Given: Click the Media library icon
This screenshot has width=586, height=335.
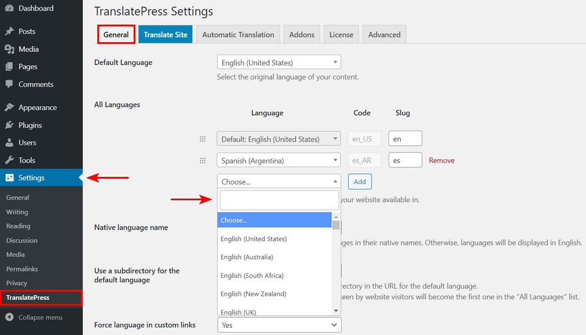Looking at the screenshot, I should click(x=9, y=49).
